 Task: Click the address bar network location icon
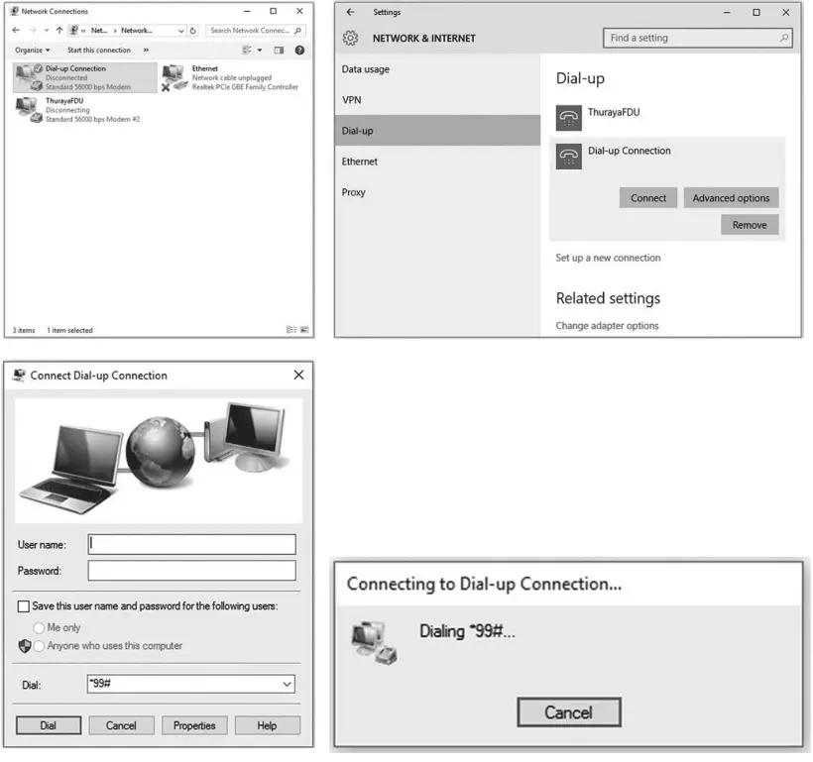[x=74, y=31]
